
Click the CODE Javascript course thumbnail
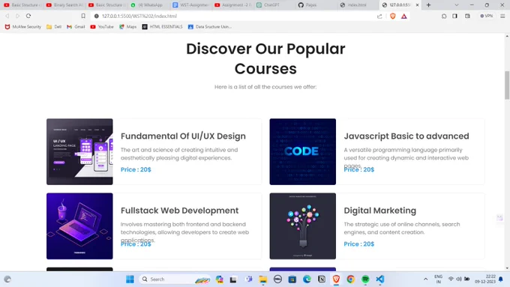click(x=303, y=152)
